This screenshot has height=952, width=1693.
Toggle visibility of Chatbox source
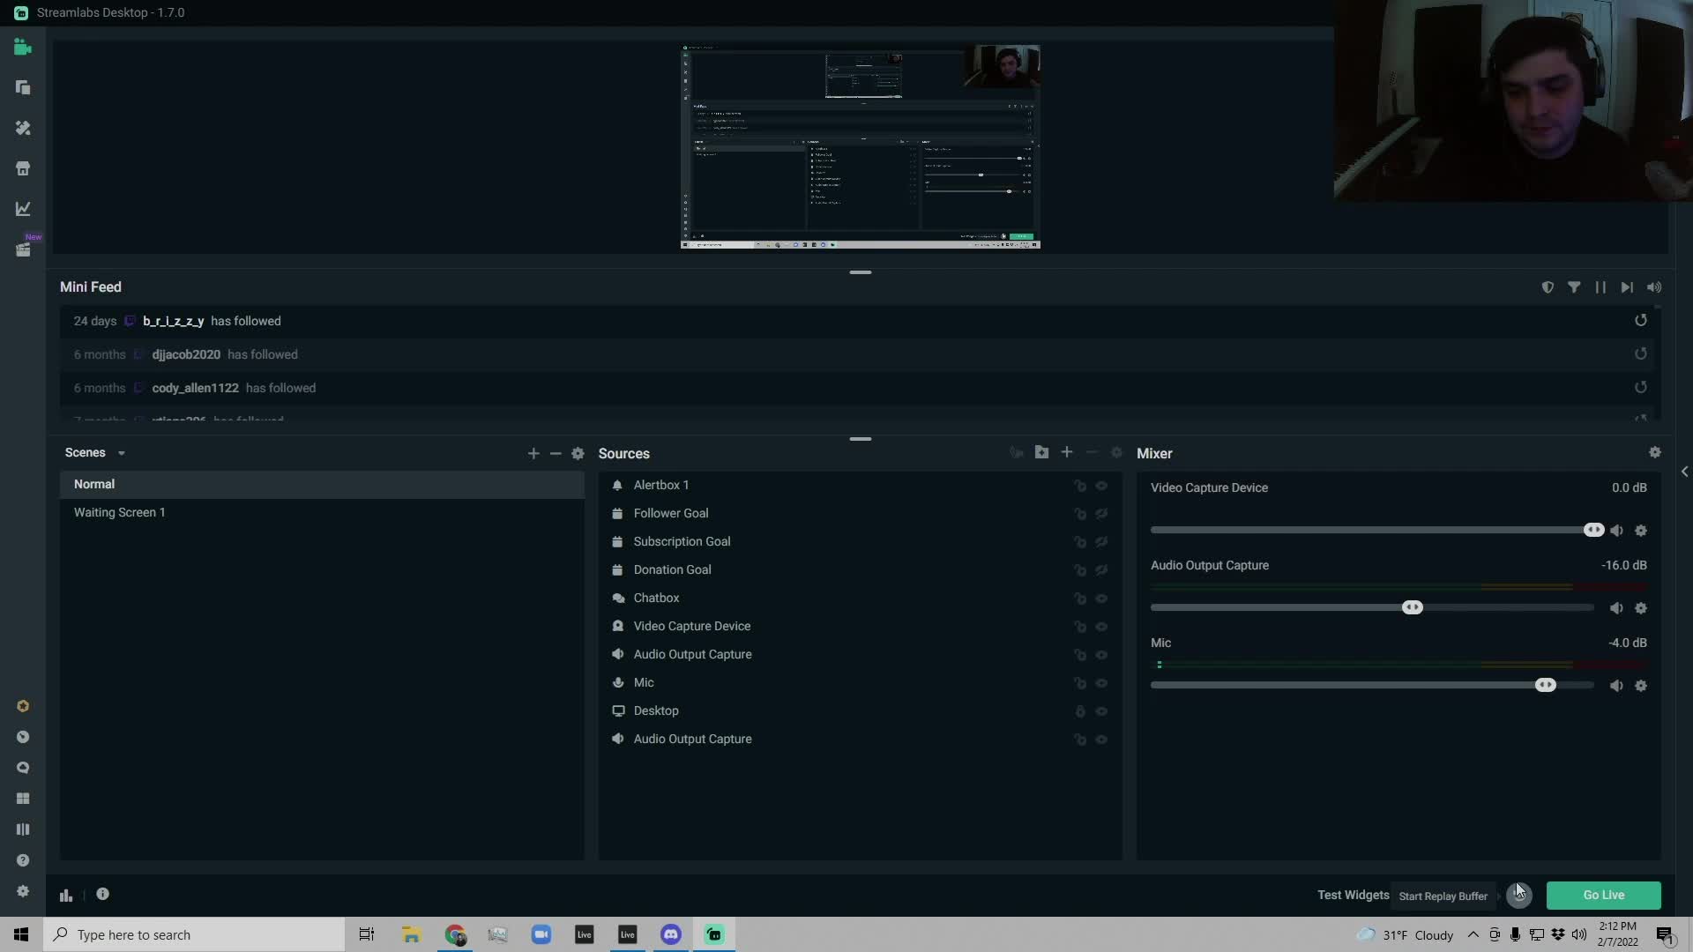[1101, 599]
